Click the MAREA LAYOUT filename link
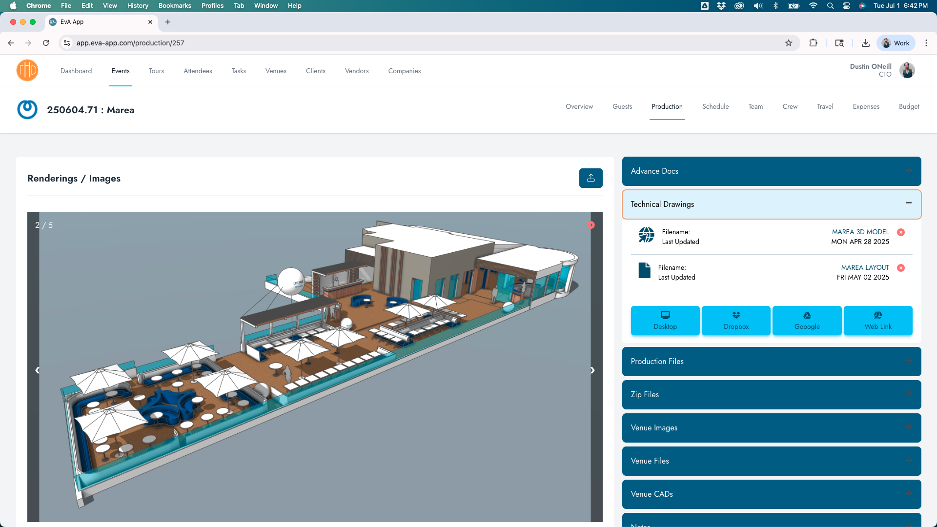The height and width of the screenshot is (527, 937). 865,267
